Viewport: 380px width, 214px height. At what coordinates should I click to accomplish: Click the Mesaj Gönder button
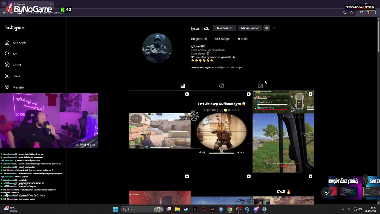(x=250, y=28)
